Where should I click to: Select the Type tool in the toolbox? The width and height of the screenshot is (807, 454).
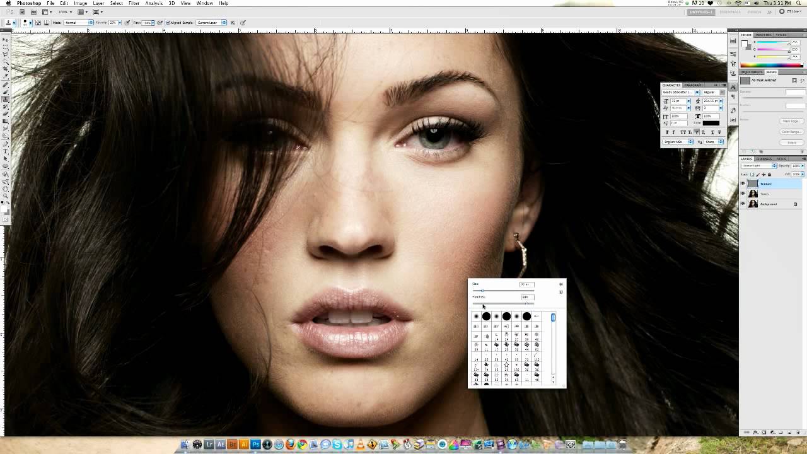tap(6, 151)
